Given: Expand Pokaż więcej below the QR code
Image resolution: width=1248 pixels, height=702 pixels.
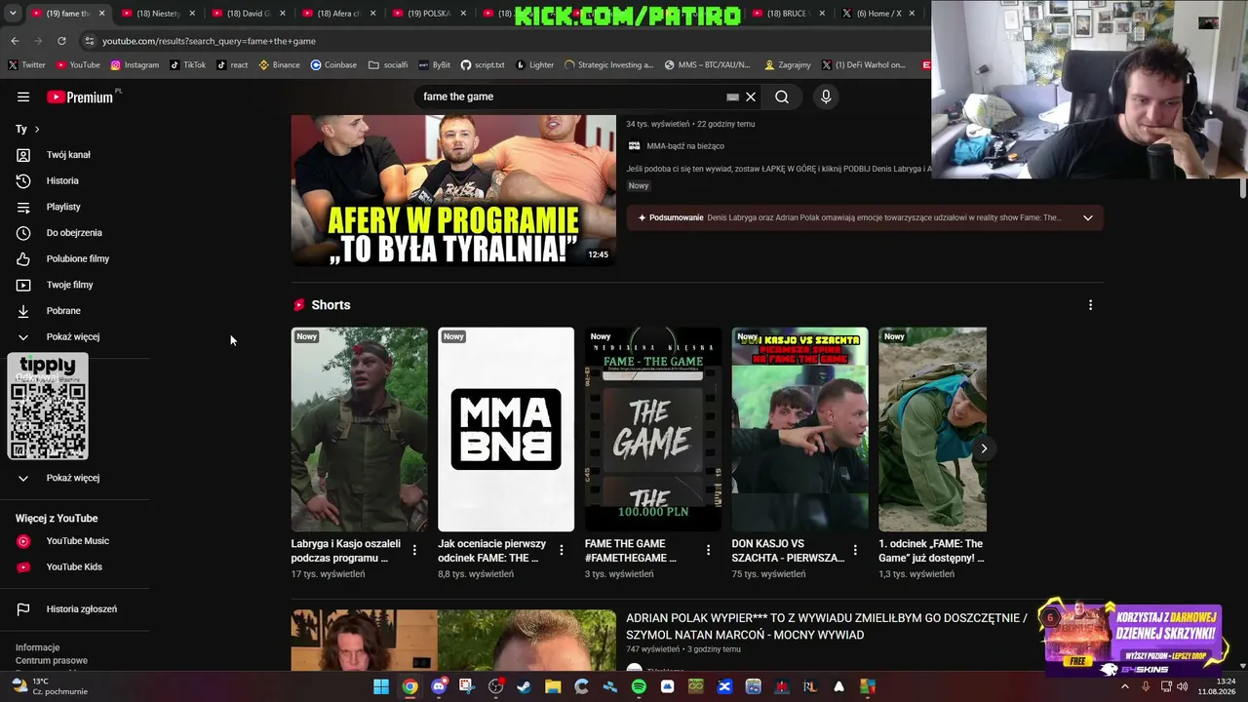Looking at the screenshot, I should 73,478.
